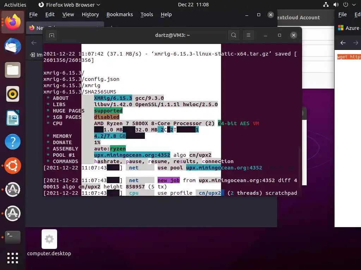Open the upper Software Updater dock icon
This screenshot has height=270, width=361.
click(x=13, y=189)
